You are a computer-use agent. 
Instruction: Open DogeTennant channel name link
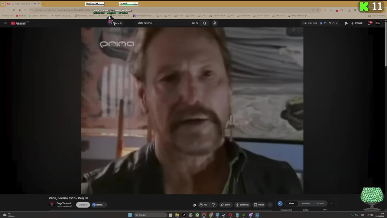click(64, 203)
